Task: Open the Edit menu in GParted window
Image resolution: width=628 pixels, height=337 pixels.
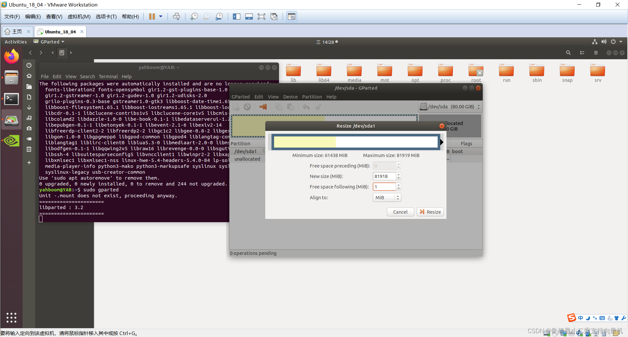Action: pyautogui.click(x=259, y=97)
